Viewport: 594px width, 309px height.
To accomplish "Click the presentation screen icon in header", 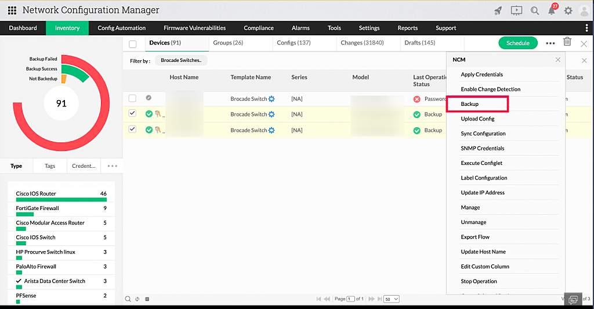I will pos(516,10).
